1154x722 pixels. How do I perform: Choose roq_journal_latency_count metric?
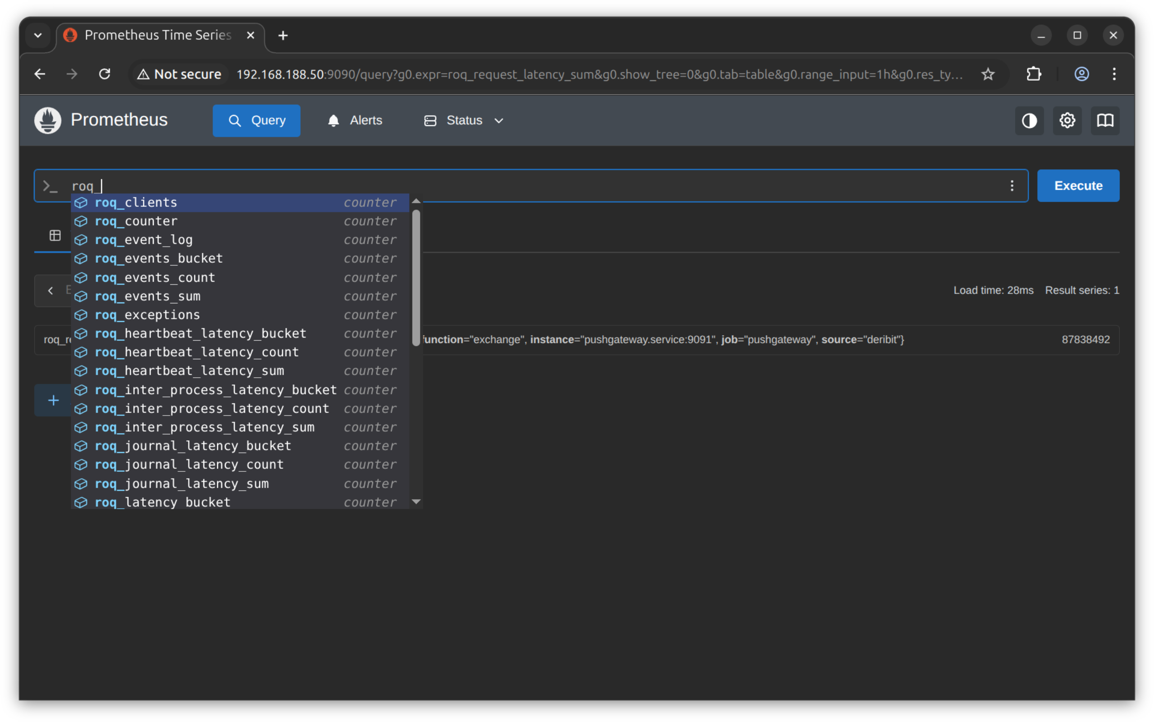(240, 464)
